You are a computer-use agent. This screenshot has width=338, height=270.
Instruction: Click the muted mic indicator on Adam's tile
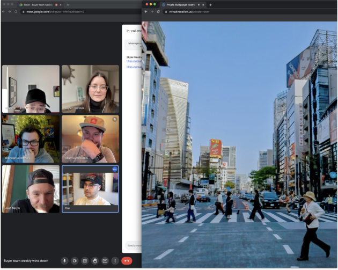pyautogui.click(x=115, y=119)
